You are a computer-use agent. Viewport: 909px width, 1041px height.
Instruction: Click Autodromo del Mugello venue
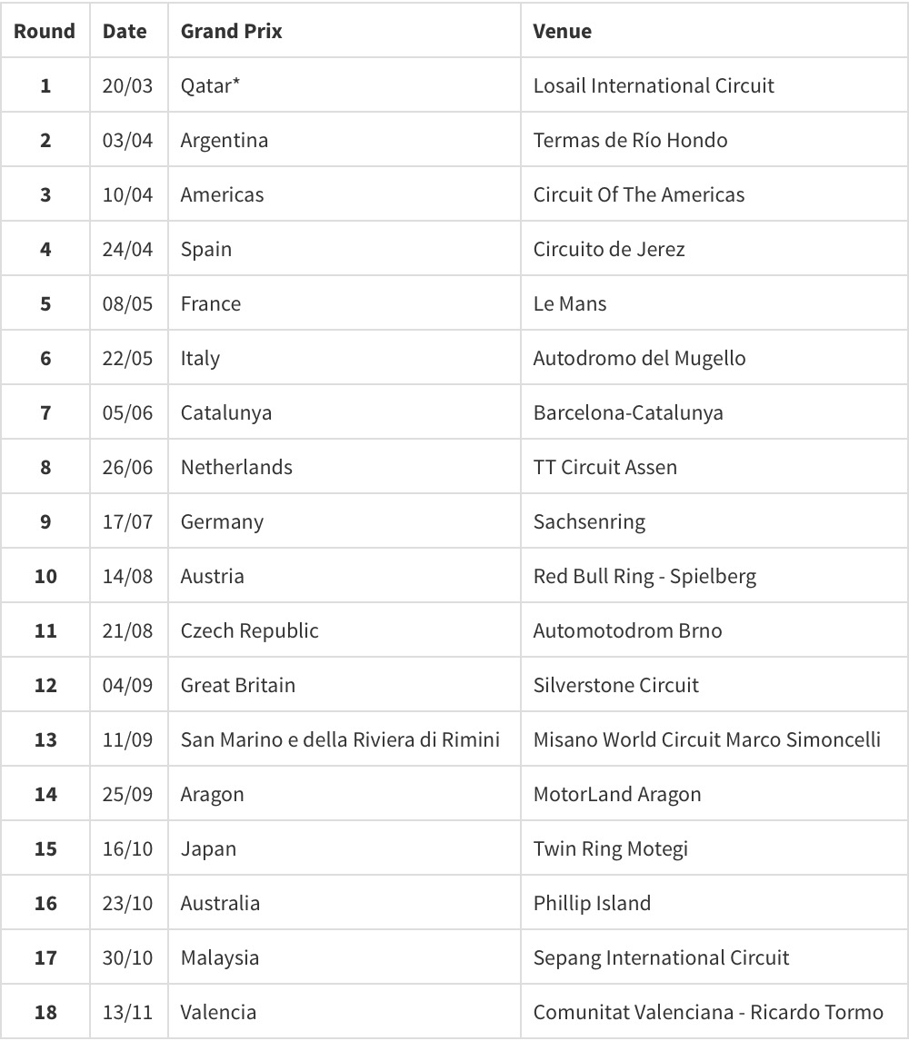pyautogui.click(x=639, y=358)
